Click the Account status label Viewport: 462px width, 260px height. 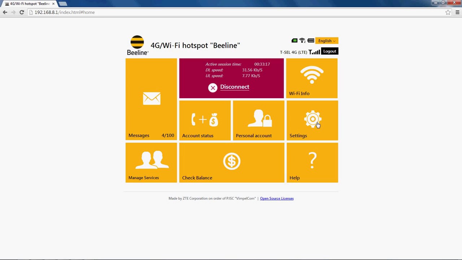[x=198, y=136]
